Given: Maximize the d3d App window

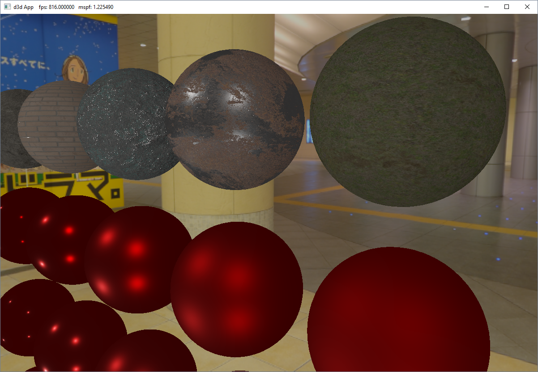Looking at the screenshot, I should 507,7.
